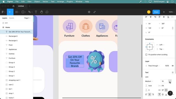The height and width of the screenshot is (99, 176).
Task: Expand Frame tool options arrow
Action: tap(19, 12)
